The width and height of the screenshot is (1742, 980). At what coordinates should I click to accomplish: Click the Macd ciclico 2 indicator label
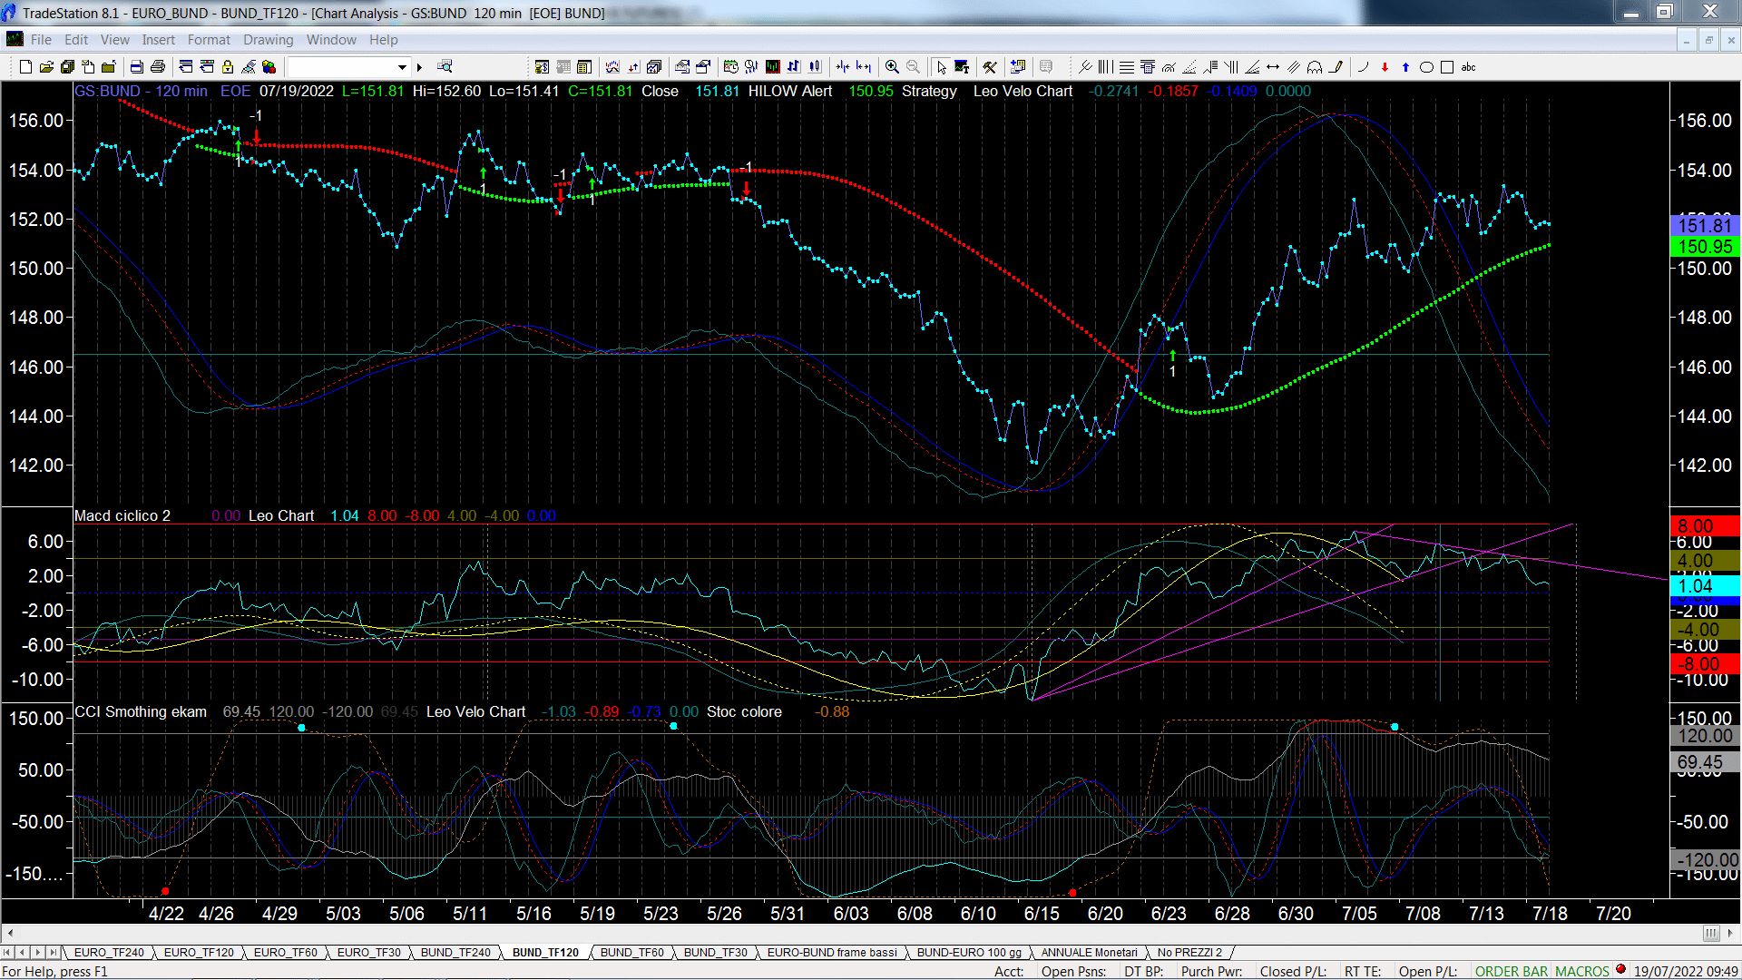122,515
